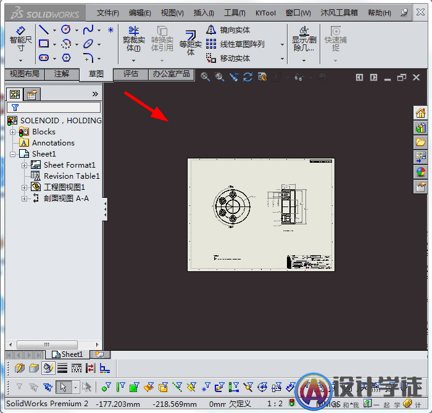Toggle the line thickness icon
Viewport: 432px width, 413px height.
click(x=62, y=368)
